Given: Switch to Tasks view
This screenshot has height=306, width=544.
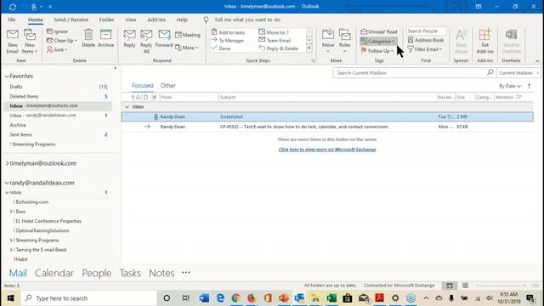Looking at the screenshot, I should coord(130,273).
